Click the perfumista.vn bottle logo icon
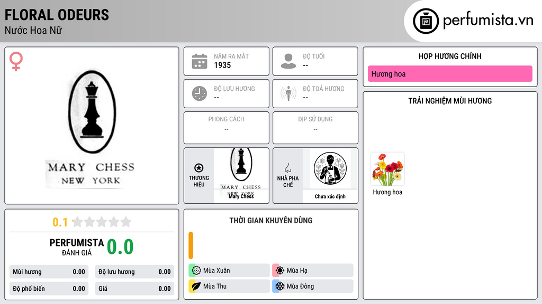Viewport: 542px width, 304px height. pos(426,21)
